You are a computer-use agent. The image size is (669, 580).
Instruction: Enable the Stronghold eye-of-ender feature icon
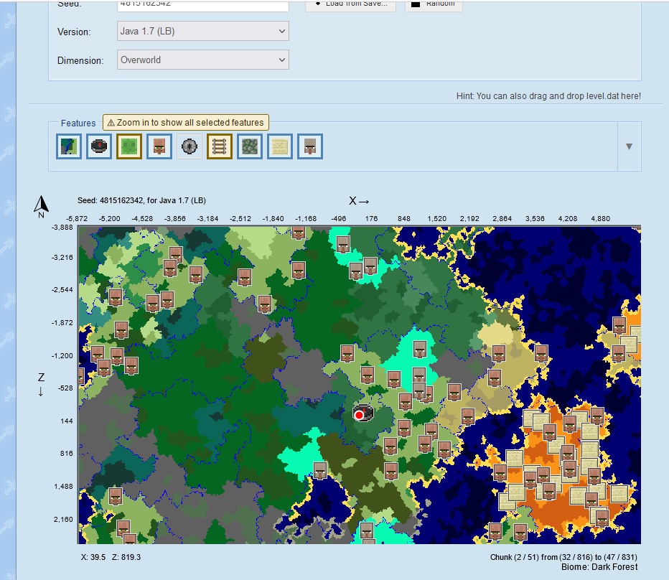[x=190, y=146]
